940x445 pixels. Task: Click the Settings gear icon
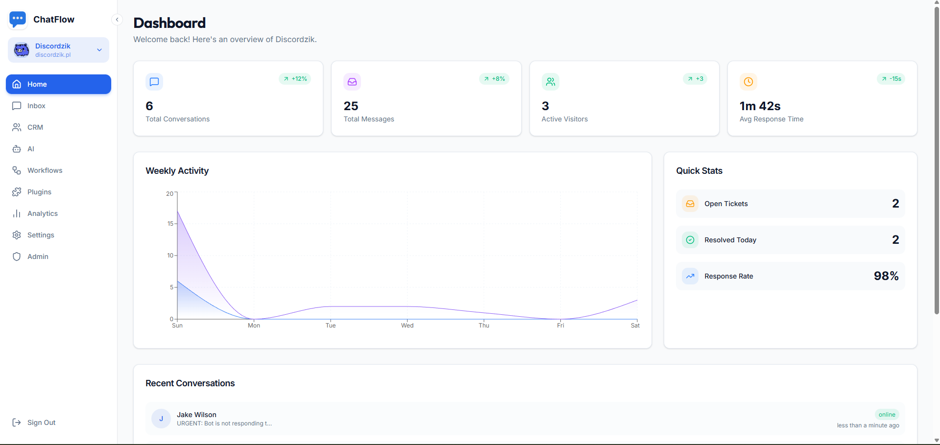17,235
